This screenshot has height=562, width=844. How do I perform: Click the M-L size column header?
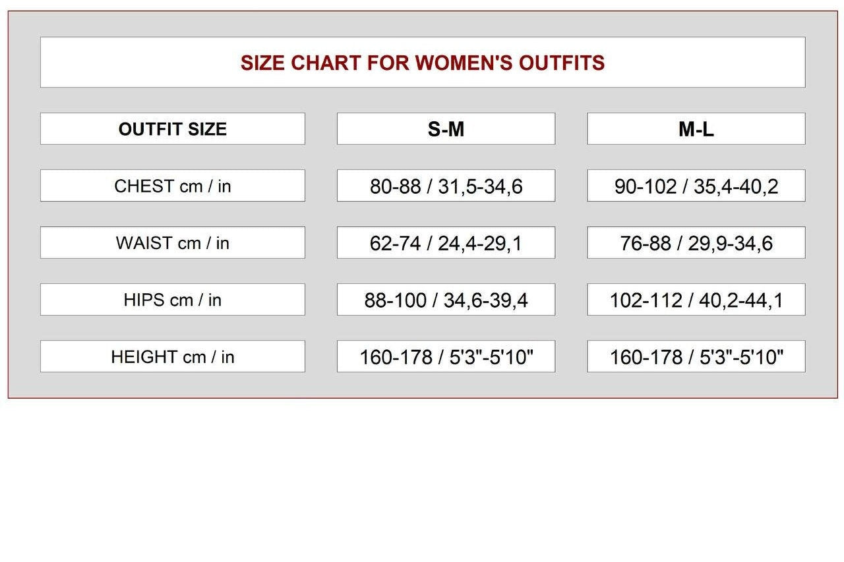coord(696,128)
